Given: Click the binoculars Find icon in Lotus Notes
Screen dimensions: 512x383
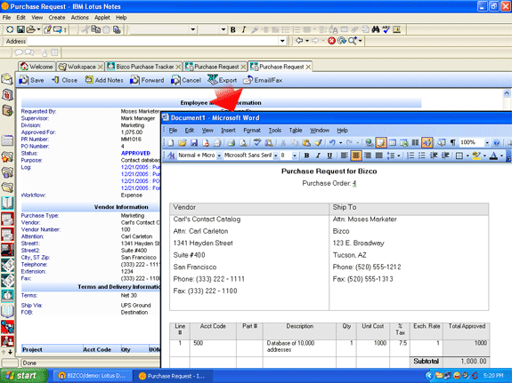Looking at the screenshot, I should click(x=376, y=29).
